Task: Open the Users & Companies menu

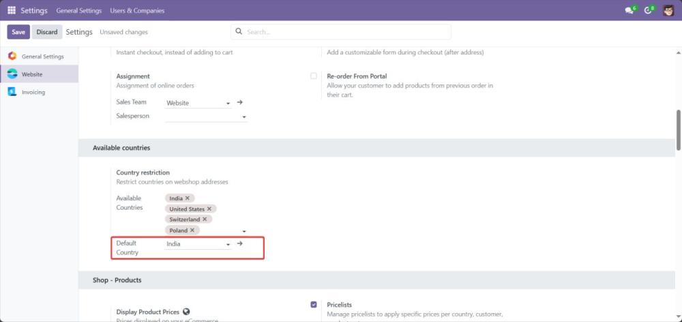Action: (x=138, y=10)
